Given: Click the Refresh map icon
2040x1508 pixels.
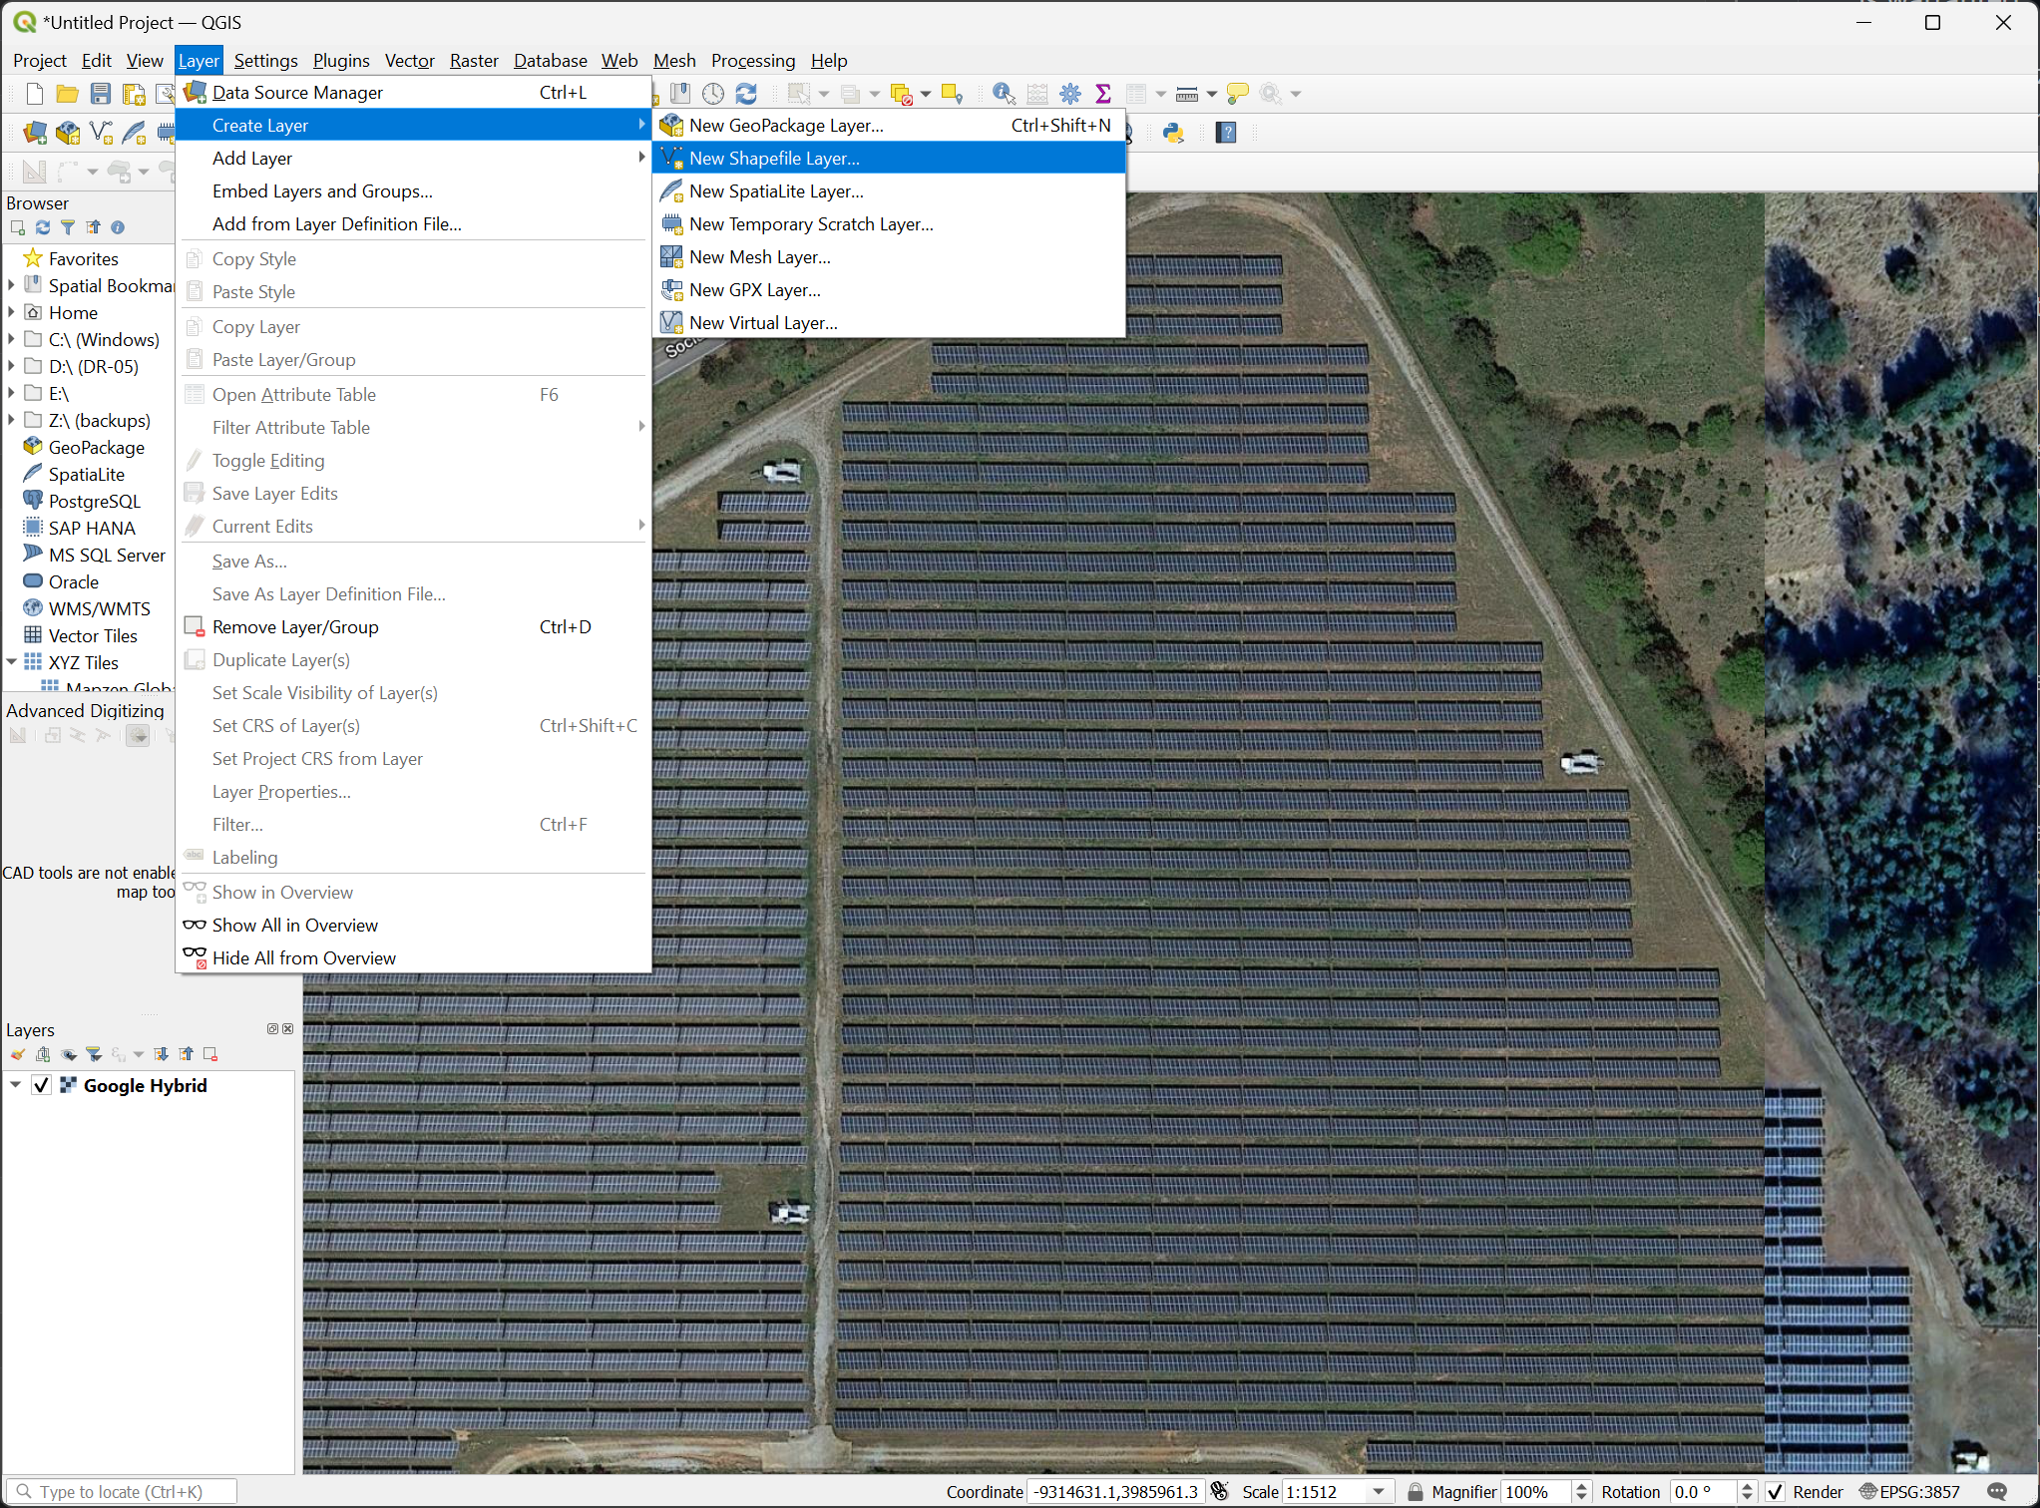Looking at the screenshot, I should pos(746,94).
